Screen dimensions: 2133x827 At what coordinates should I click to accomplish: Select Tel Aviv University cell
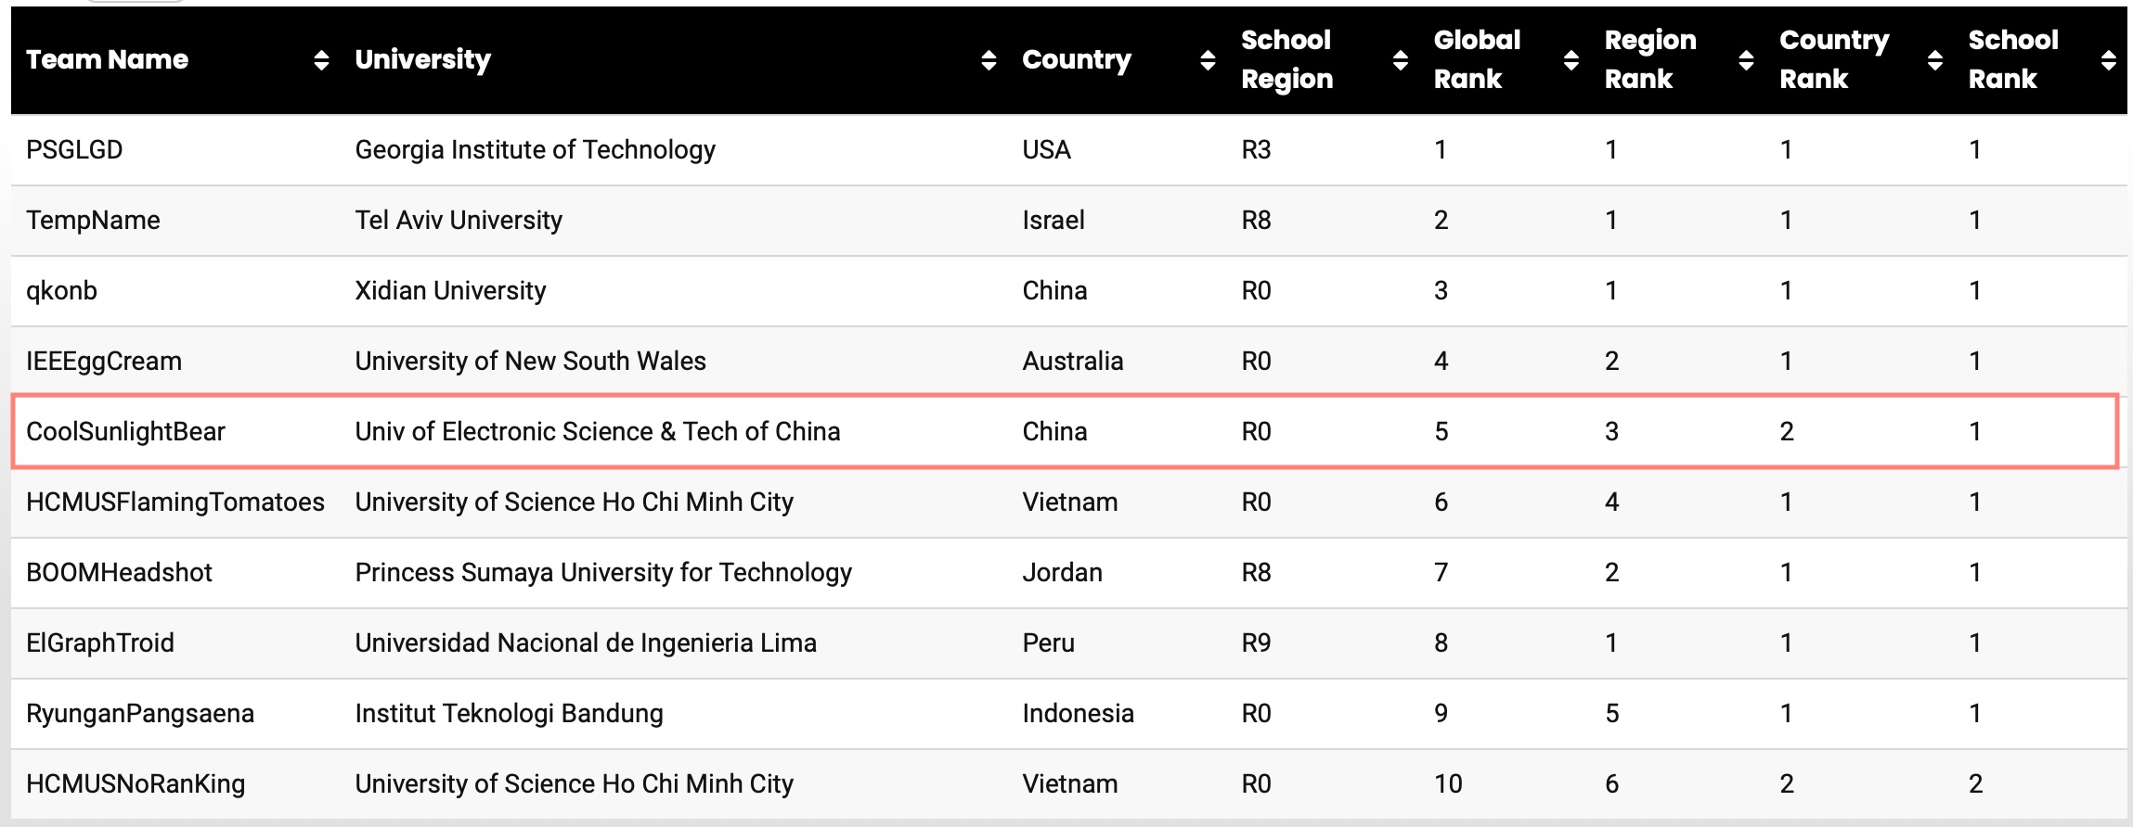point(459,220)
